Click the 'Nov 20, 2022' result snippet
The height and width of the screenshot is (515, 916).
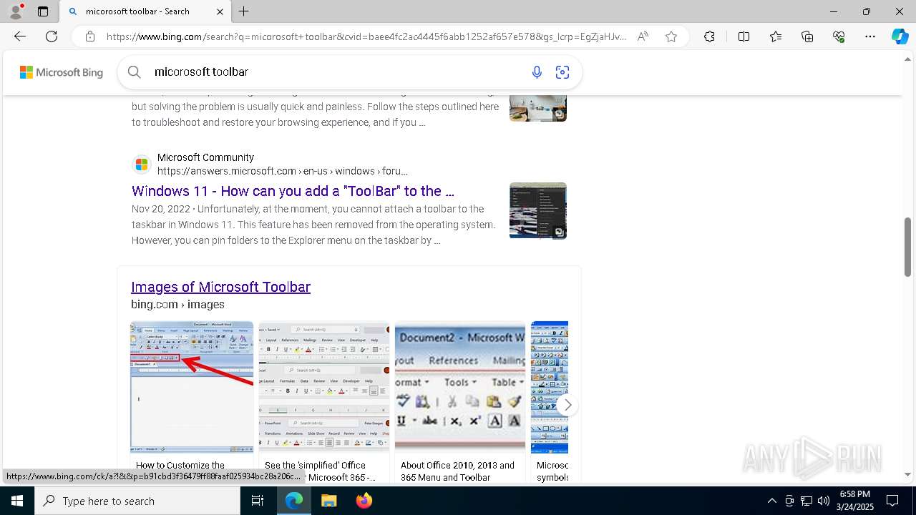313,225
